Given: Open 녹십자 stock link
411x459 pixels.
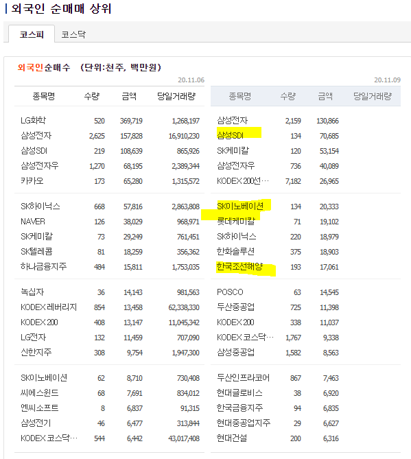Looking at the screenshot, I should [32, 292].
